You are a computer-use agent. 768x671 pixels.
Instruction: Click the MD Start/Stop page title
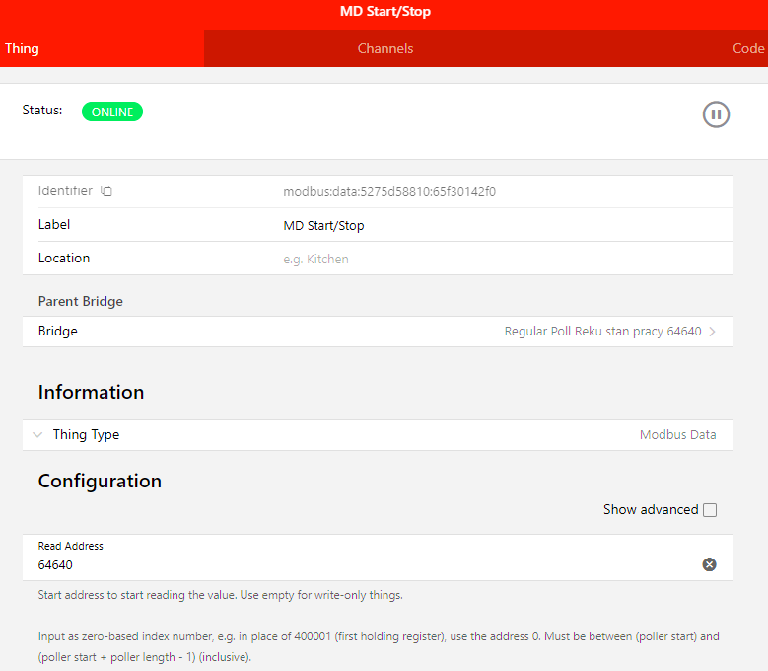385,11
